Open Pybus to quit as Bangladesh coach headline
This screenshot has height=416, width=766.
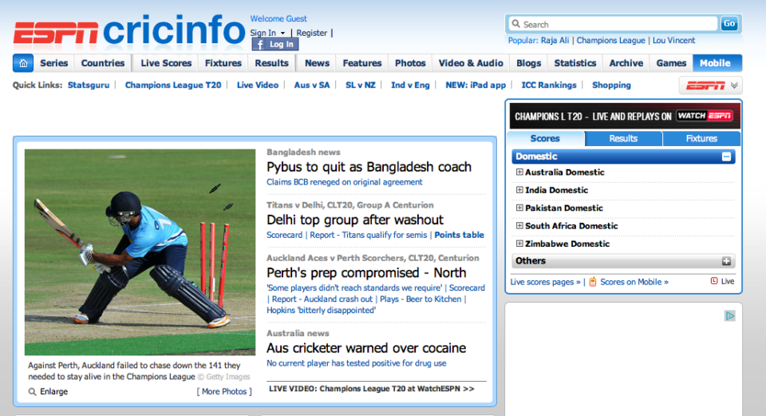click(369, 167)
